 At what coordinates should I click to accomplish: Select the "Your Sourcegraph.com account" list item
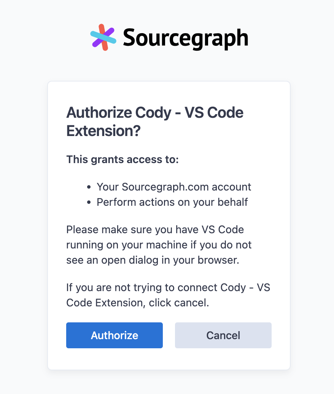[174, 187]
